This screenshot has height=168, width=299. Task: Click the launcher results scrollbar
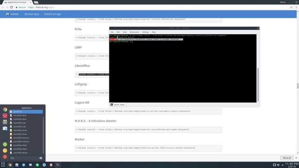click(43, 135)
